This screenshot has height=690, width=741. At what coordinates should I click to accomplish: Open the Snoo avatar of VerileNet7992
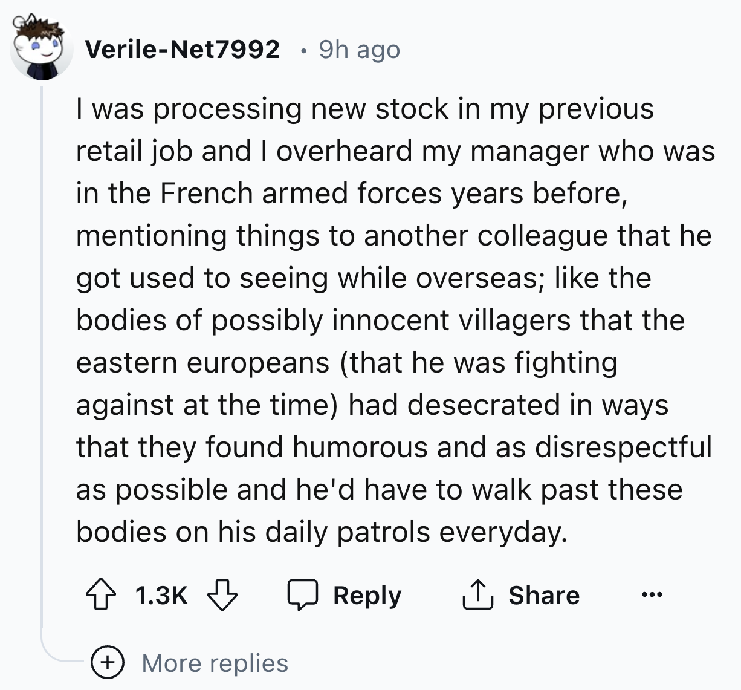tap(41, 50)
